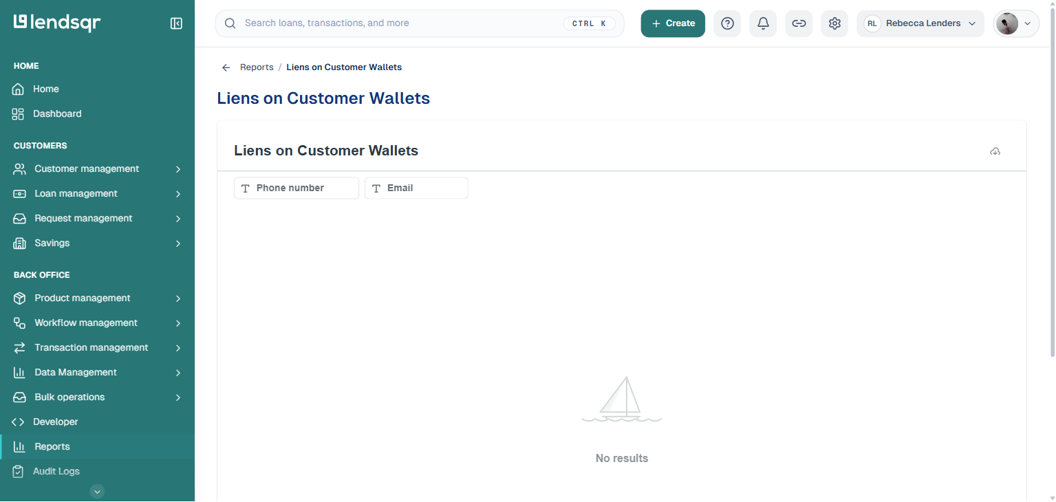Click the "No results" text
The height and width of the screenshot is (502, 1056).
coord(622,459)
